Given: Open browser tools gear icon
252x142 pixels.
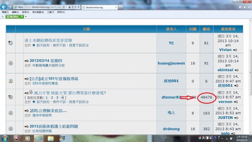Looking at the screenshot, I should (x=249, y=7).
